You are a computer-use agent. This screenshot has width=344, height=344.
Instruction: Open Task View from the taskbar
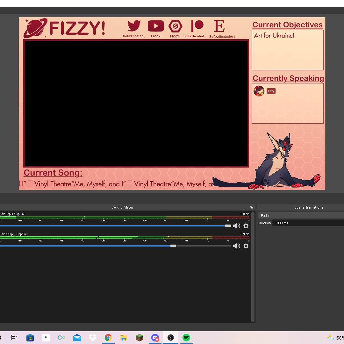point(14,338)
